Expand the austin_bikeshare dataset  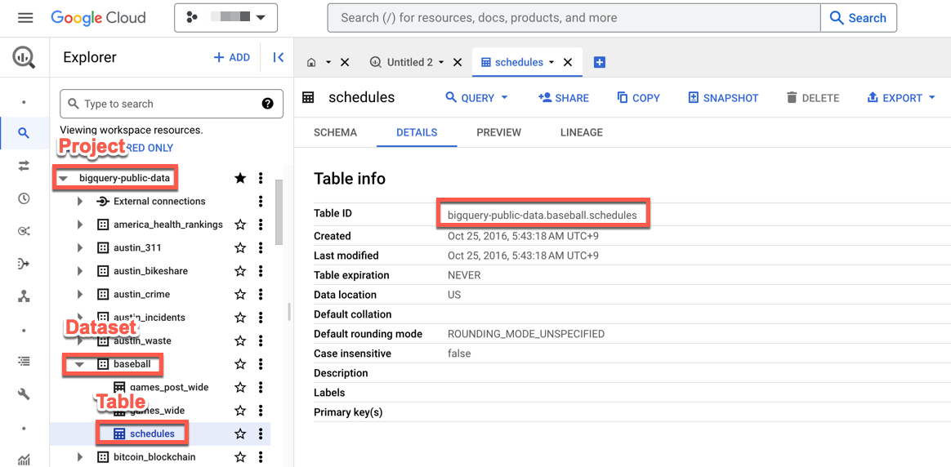coord(79,271)
